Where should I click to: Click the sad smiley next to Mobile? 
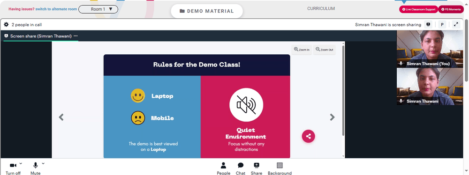click(138, 118)
